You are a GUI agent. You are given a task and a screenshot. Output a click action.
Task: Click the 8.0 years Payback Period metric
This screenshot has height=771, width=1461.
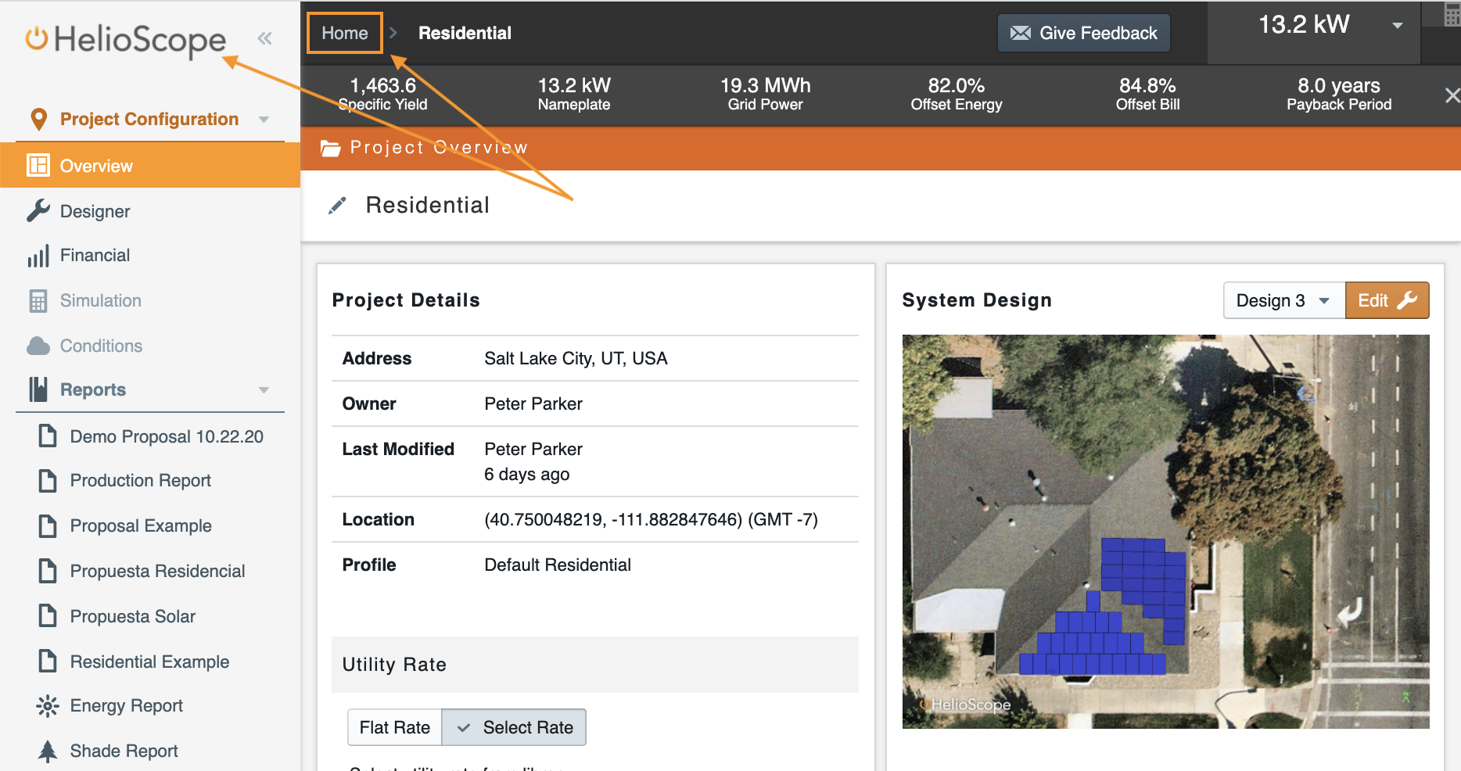point(1339,94)
